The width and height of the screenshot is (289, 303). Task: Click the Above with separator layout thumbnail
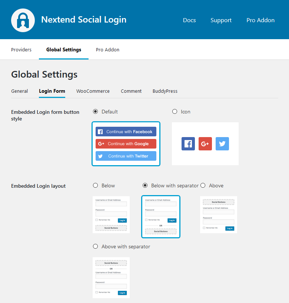[111, 278]
